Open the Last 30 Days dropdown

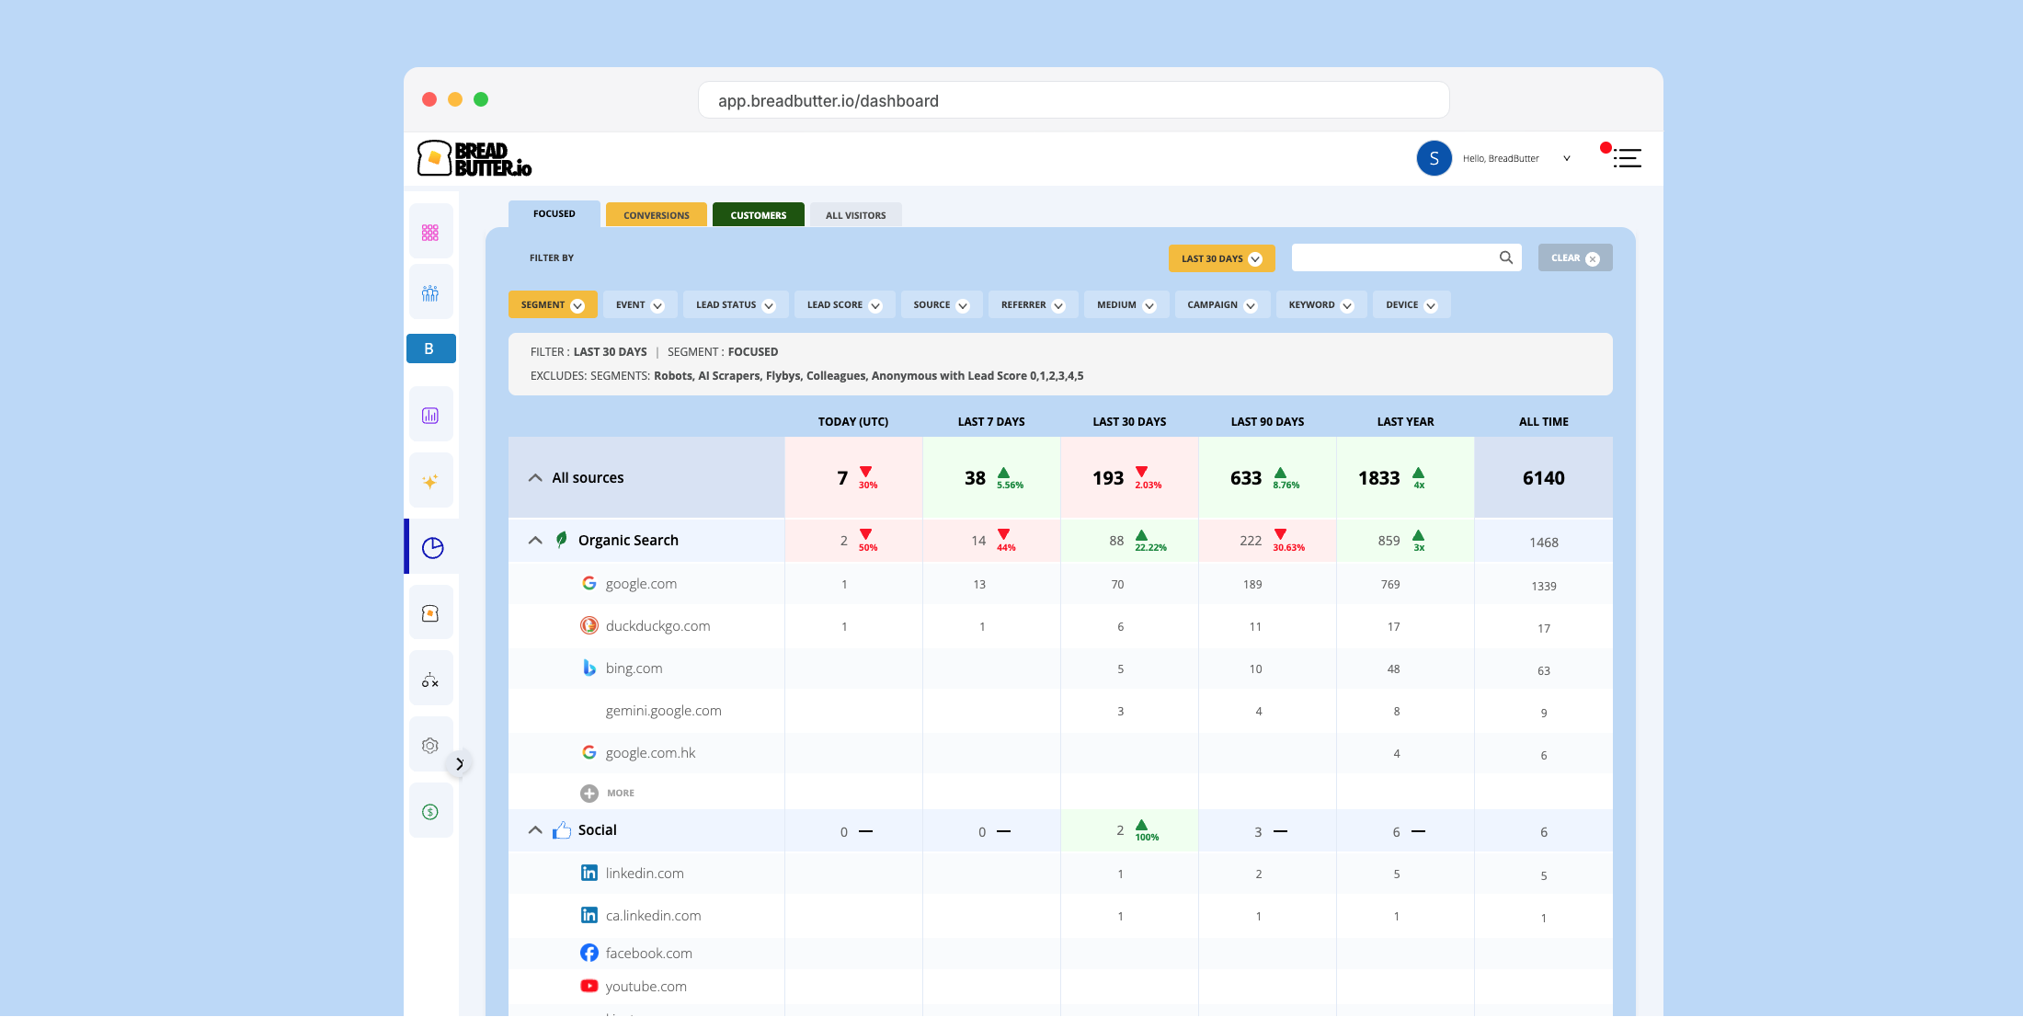tap(1221, 258)
